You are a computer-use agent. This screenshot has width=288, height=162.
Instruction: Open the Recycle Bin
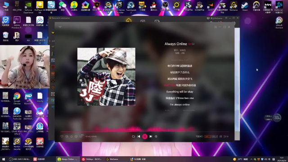5,36
